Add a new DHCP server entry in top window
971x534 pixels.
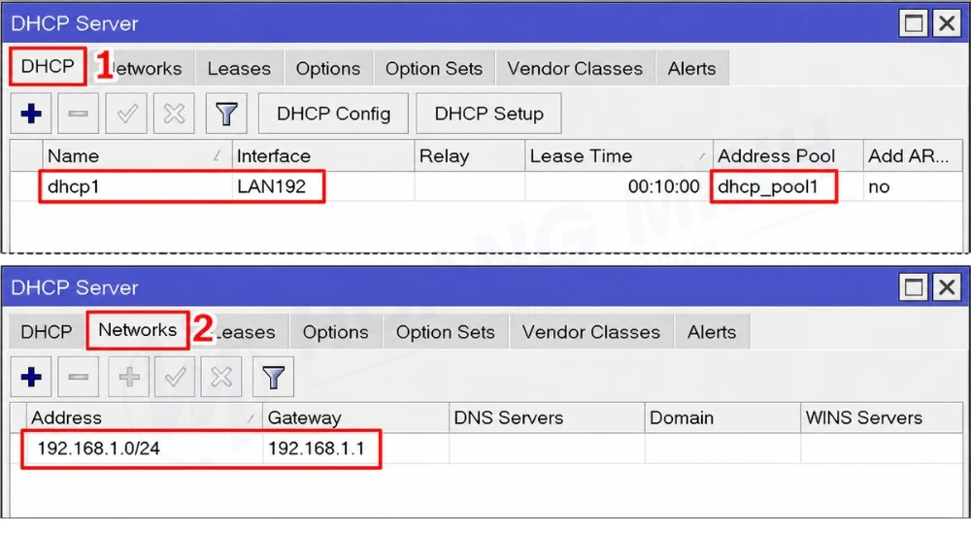[x=31, y=114]
